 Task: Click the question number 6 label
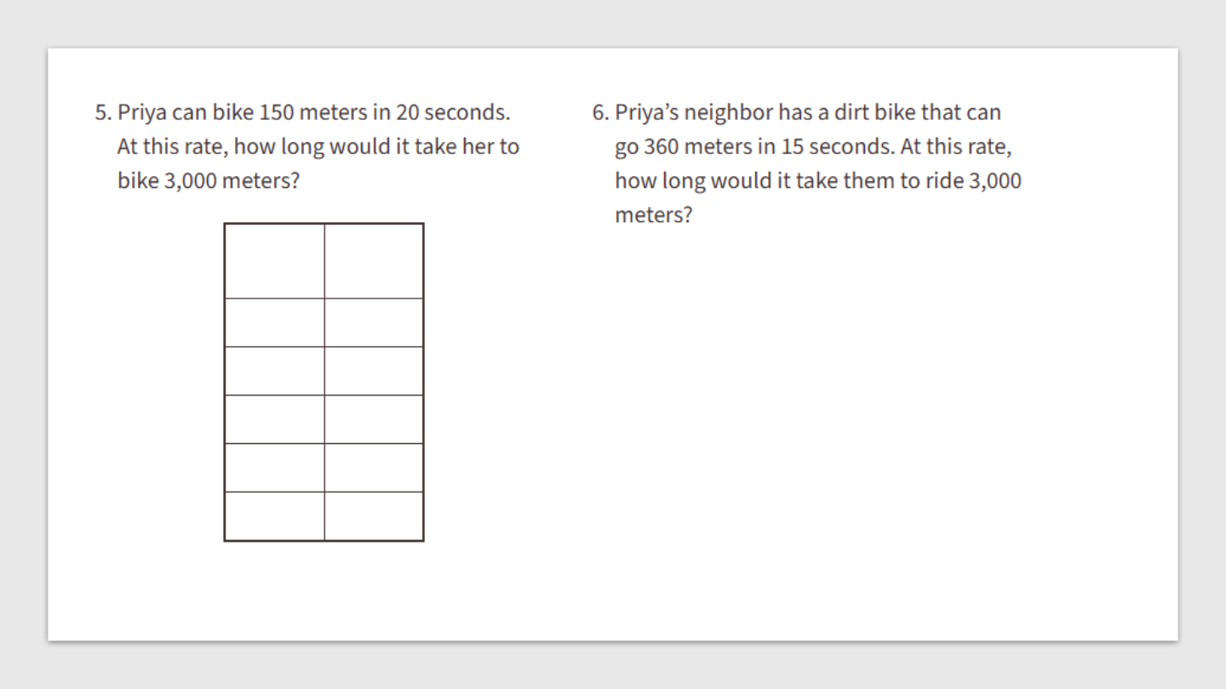pyautogui.click(x=600, y=112)
